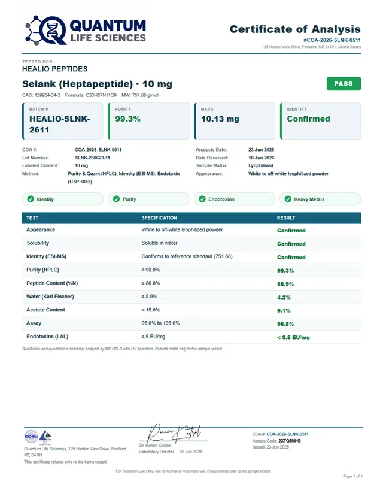Click the Mass 10.13 mg summary card
Screen dimensions: 383x496
pyautogui.click(x=235, y=121)
